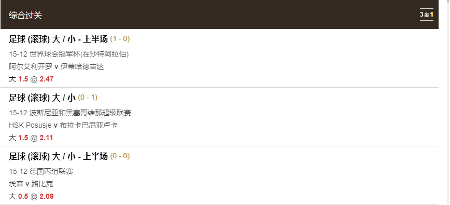The image size is (450, 205).
Task: Click the 大 1.5 handicap in first bet
Action: [x=18, y=79]
